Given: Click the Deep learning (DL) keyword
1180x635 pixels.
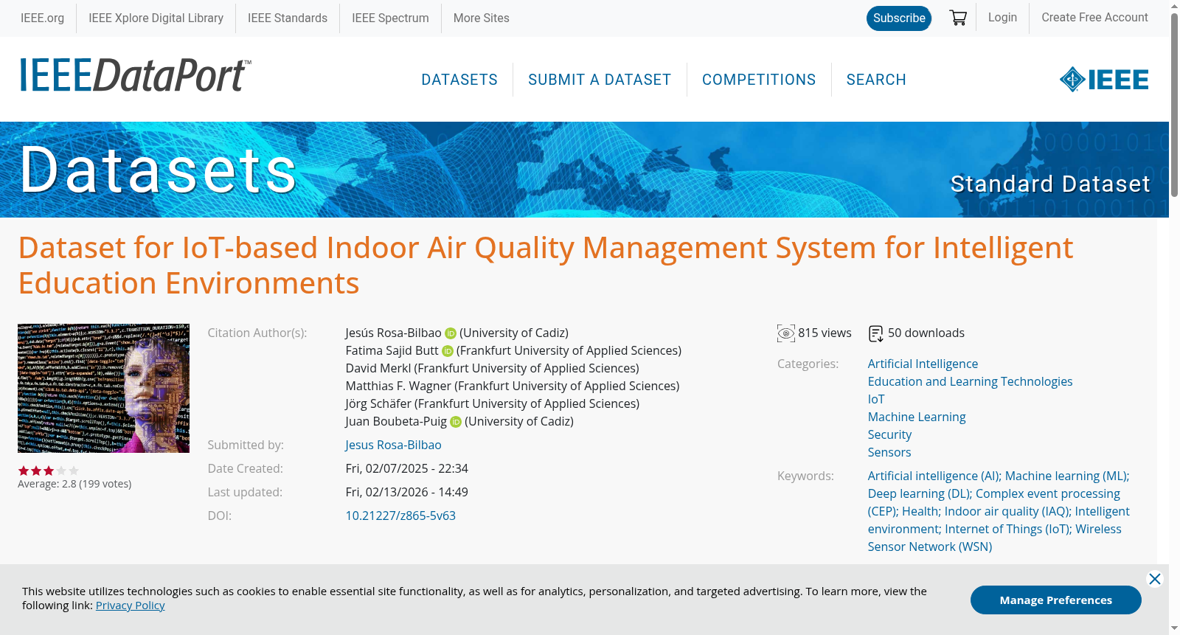Looking at the screenshot, I should coord(919,494).
